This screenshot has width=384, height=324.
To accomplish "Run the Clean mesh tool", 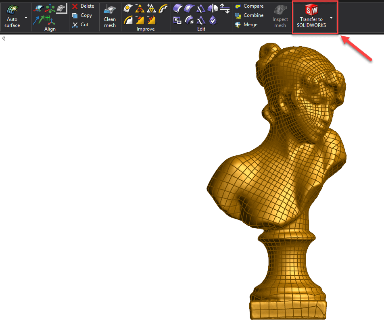I will 110,16.
